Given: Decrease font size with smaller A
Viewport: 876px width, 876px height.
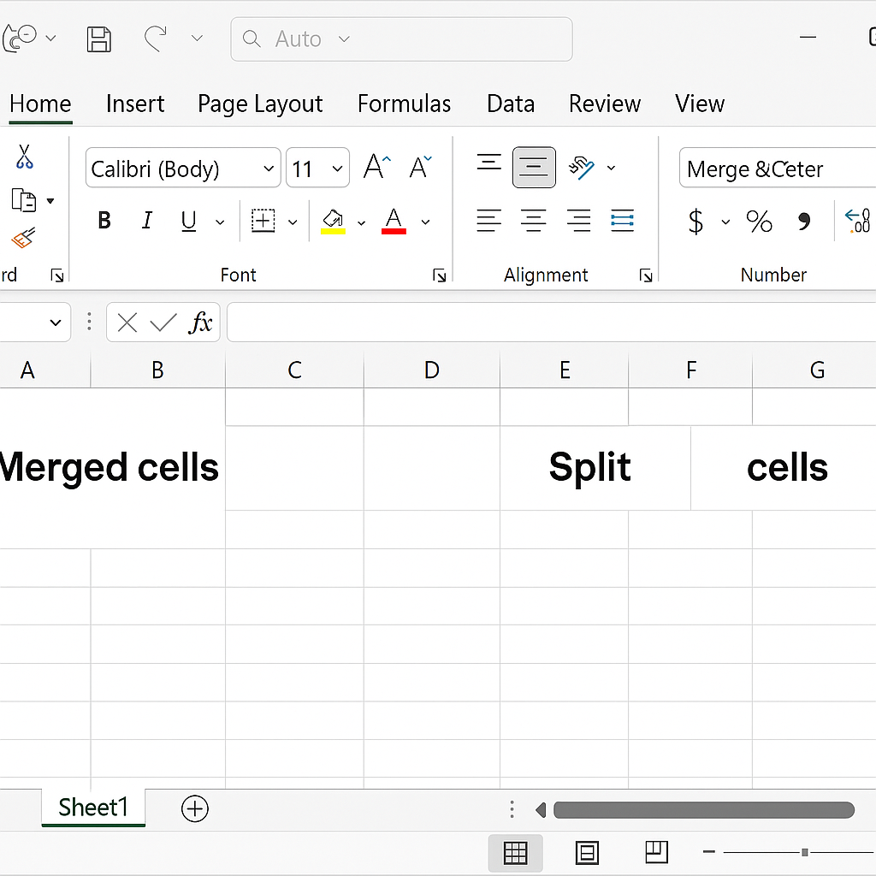Looking at the screenshot, I should point(420,167).
